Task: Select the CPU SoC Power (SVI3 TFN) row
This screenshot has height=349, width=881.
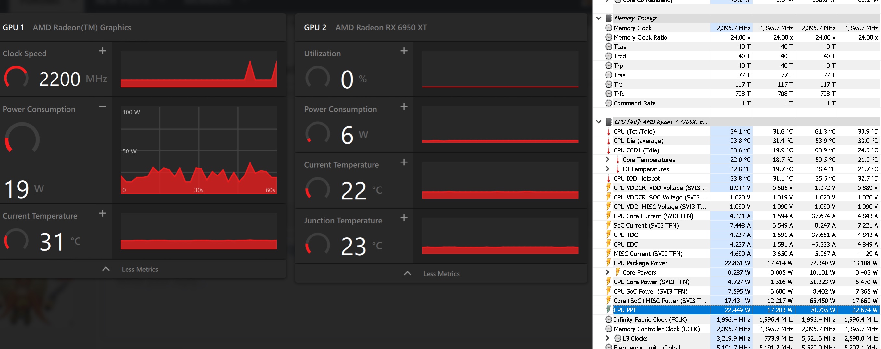Action: click(737, 291)
